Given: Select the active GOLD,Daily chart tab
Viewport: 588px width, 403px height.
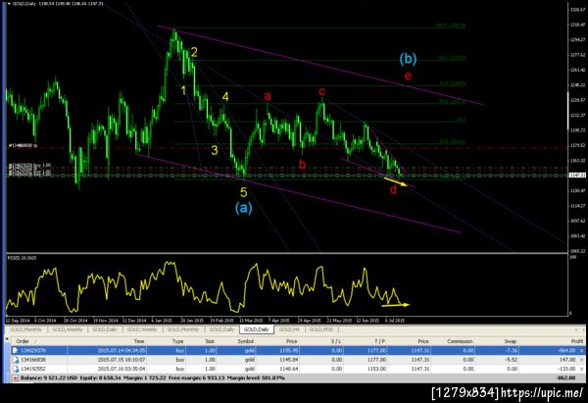Looking at the screenshot, I should tap(257, 329).
